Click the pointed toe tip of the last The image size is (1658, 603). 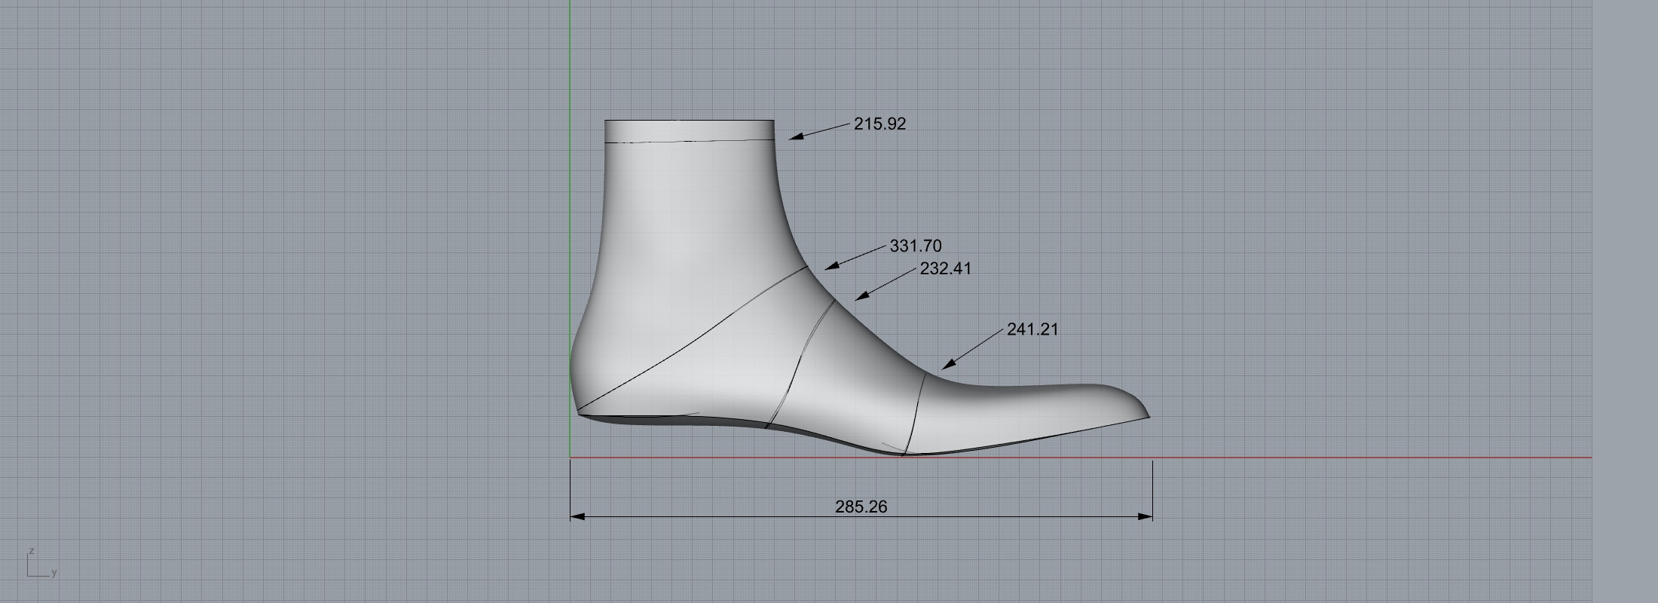(1147, 415)
